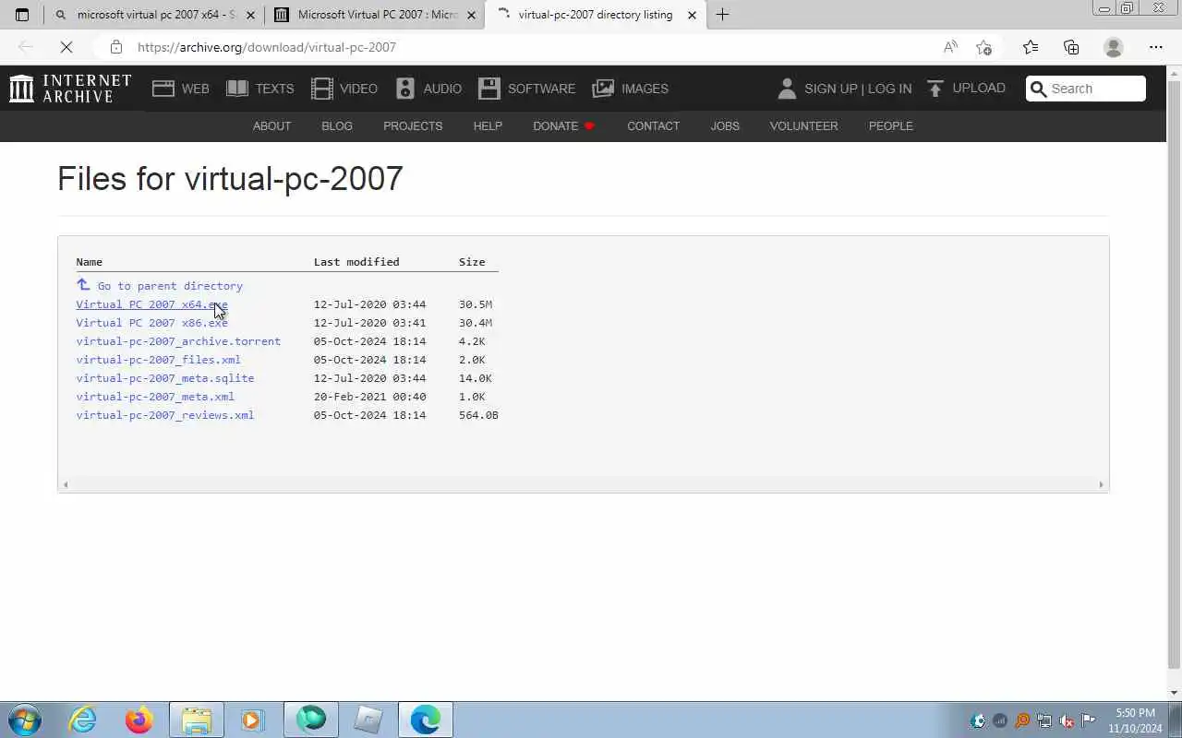1182x738 pixels.
Task: Click the Internet Archive logo
Action: (x=70, y=89)
